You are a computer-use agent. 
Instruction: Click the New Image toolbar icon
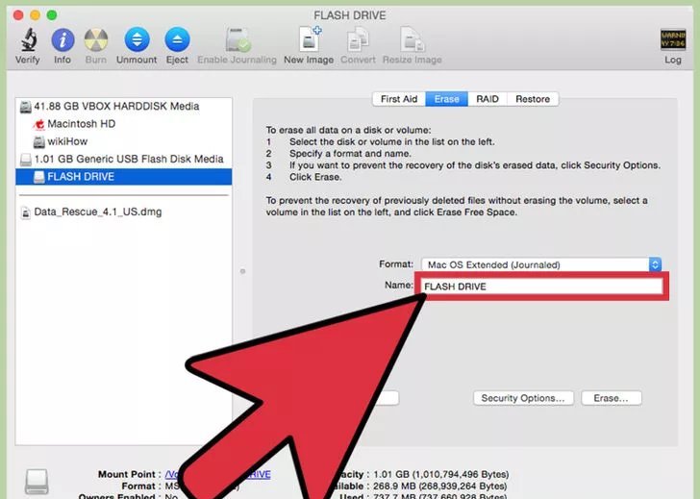click(308, 40)
